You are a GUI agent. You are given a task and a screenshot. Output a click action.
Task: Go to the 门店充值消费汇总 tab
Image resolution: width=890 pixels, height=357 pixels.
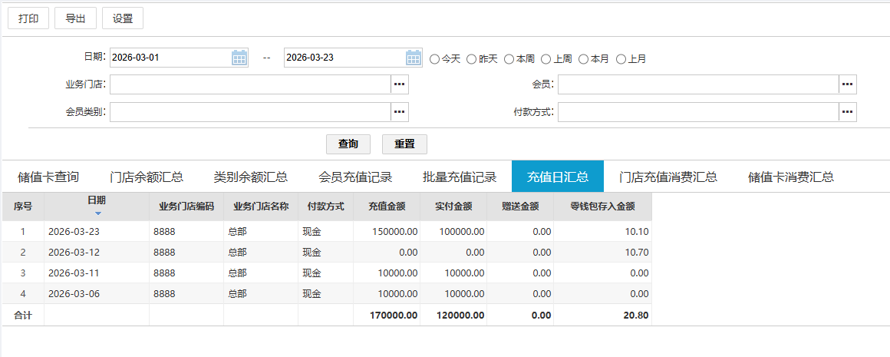[x=668, y=177]
